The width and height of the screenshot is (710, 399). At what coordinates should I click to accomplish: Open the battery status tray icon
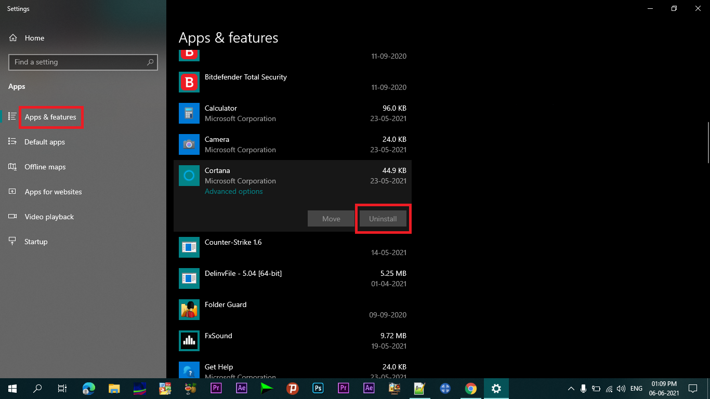tap(596, 388)
